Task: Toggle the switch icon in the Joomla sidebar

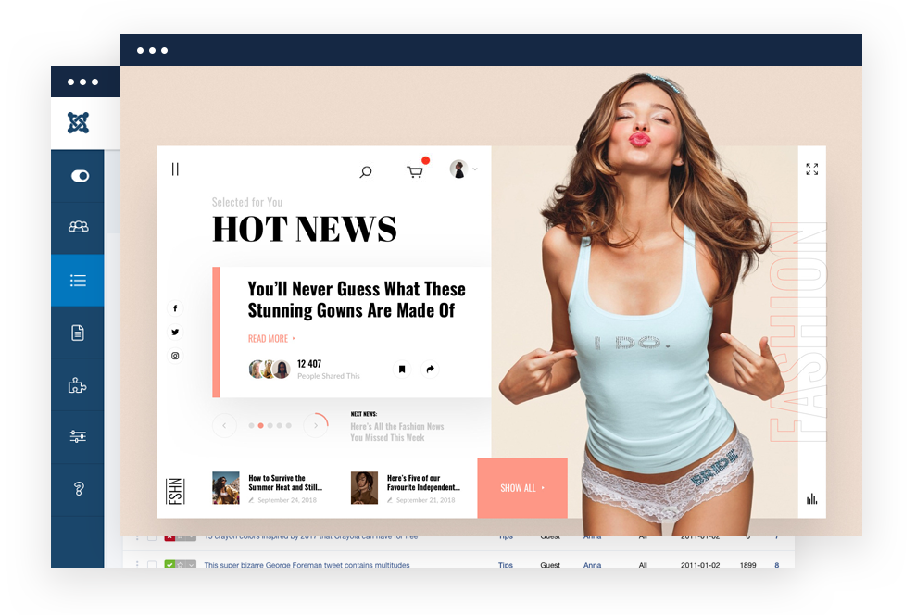Action: point(80,176)
